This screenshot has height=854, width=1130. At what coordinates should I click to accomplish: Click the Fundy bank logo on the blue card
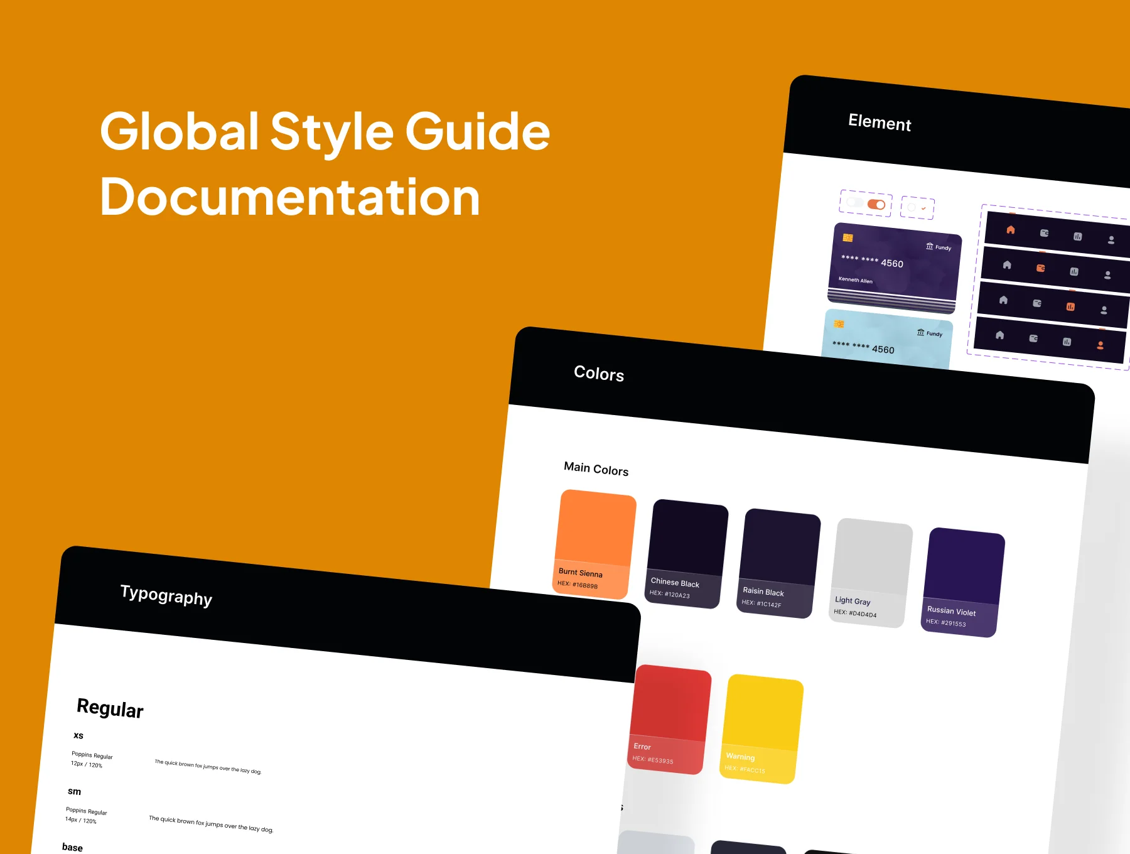pyautogui.click(x=930, y=333)
